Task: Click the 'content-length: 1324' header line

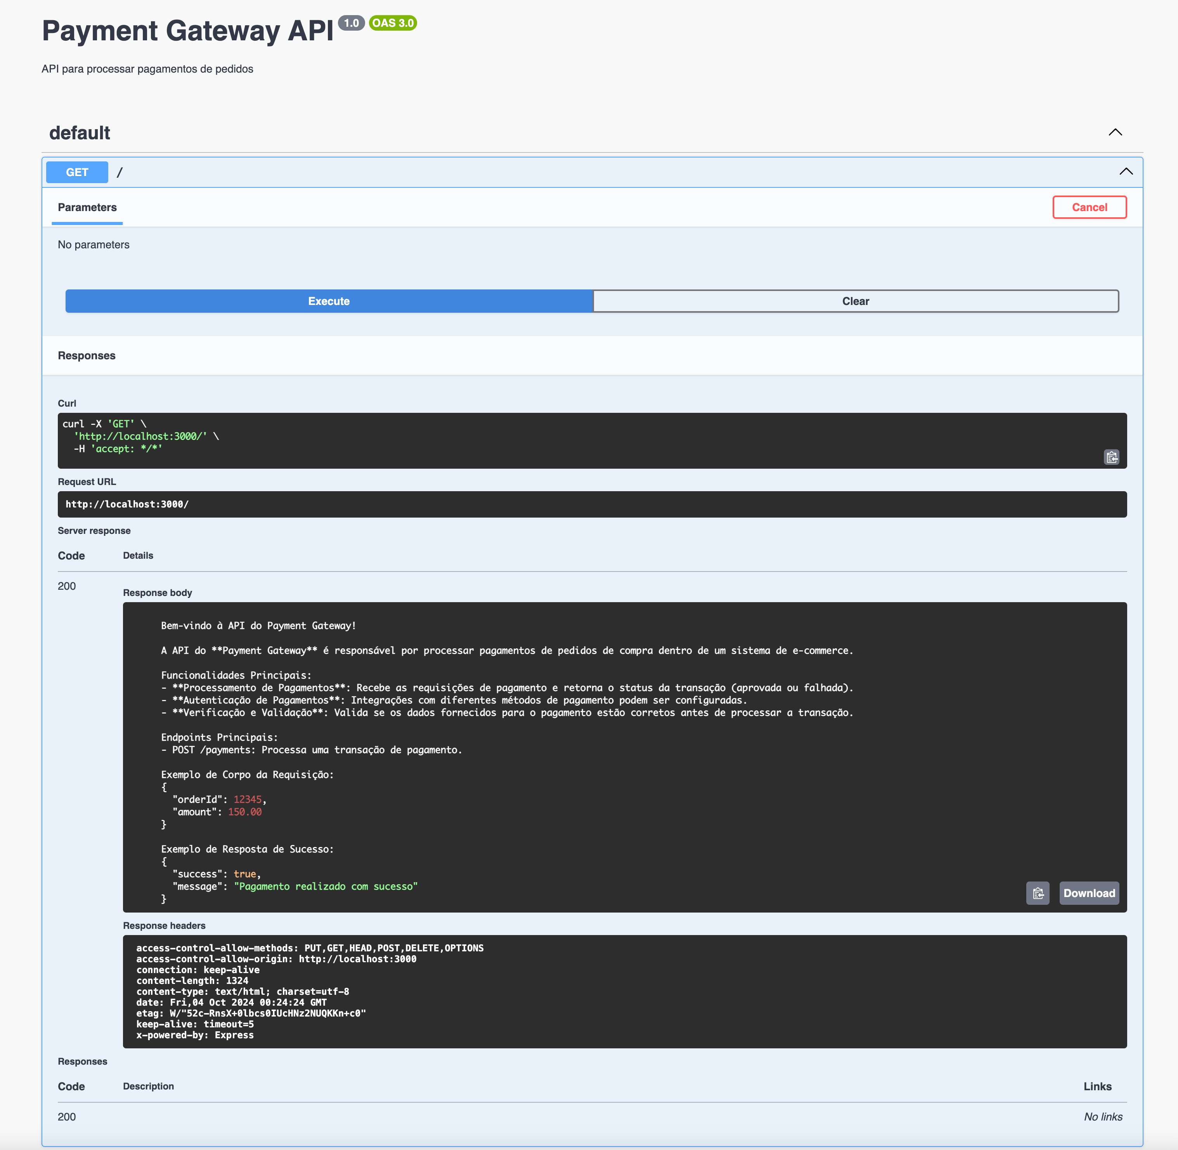Action: tap(192, 980)
